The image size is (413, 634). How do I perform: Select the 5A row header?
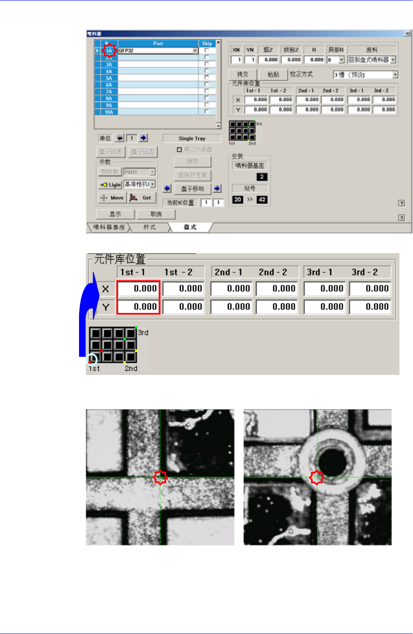pos(109,78)
